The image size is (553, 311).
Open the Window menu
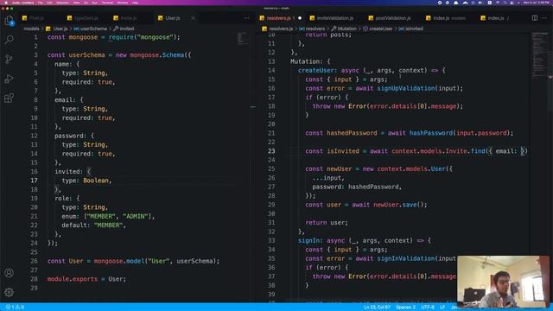(123, 3)
